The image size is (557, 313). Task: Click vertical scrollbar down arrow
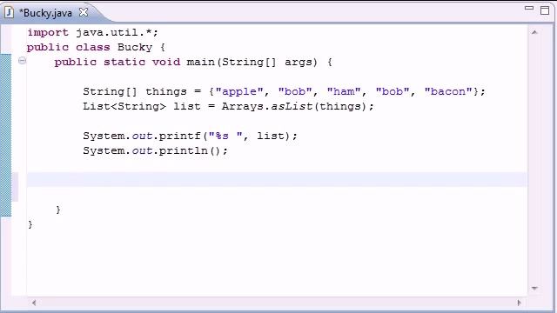[x=534, y=288]
